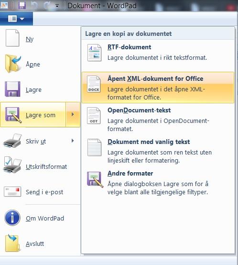Image resolution: width=238 pixels, height=265 pixels.
Task: Open Customize Quick Access Toolbar dropdown arrow
Action: click(x=57, y=6)
